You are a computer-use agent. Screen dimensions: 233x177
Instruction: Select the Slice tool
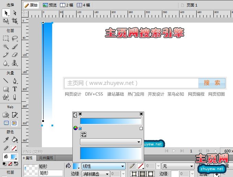pyautogui.click(x=14, y=115)
